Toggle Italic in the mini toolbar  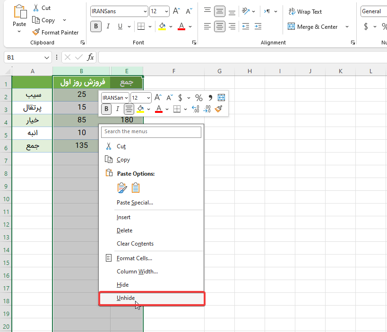[x=118, y=109]
